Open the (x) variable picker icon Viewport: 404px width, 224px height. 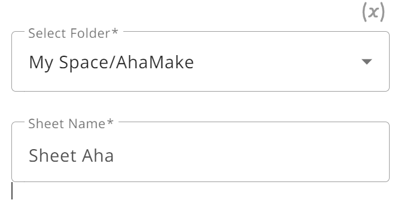(x=373, y=12)
